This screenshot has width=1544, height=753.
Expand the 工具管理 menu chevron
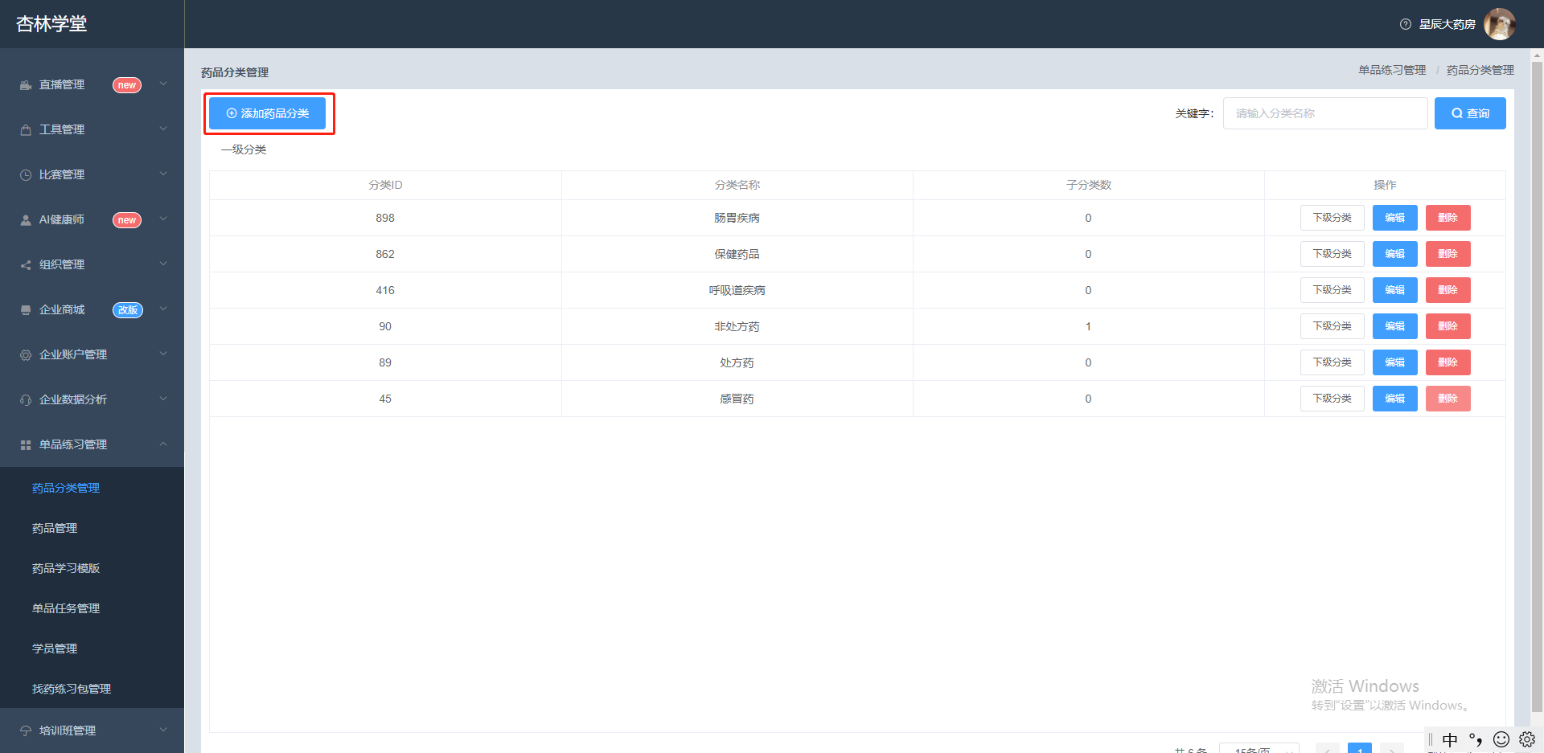click(163, 129)
